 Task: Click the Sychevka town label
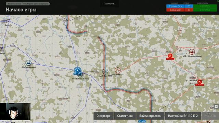click(x=8, y=25)
